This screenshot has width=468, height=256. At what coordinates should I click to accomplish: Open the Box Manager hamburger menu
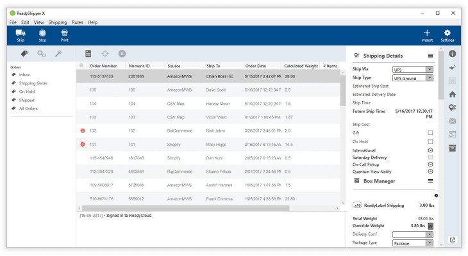(x=430, y=181)
